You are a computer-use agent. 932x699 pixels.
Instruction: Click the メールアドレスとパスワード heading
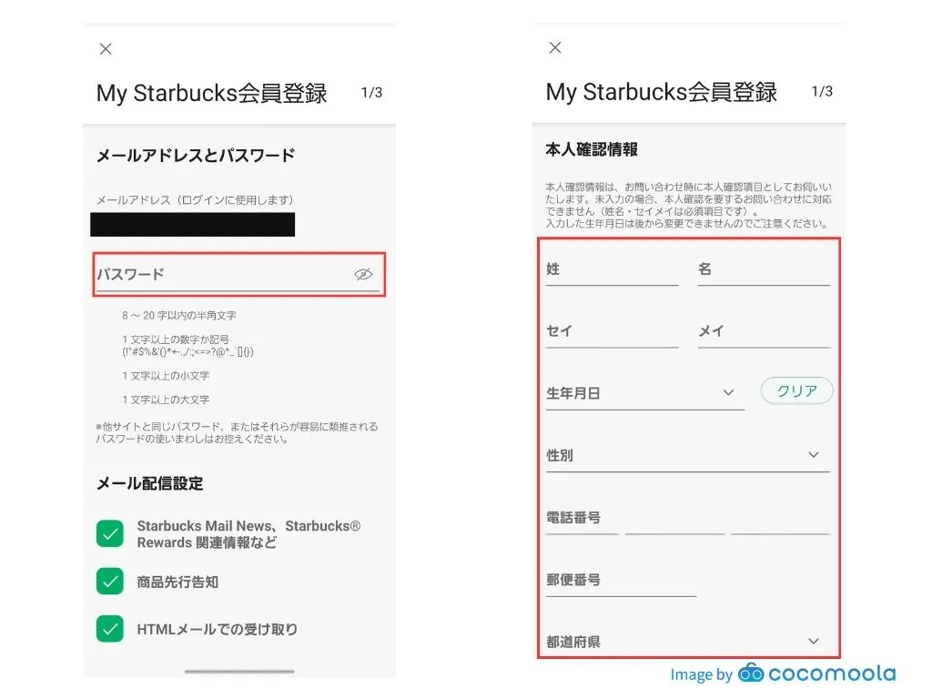(x=196, y=156)
